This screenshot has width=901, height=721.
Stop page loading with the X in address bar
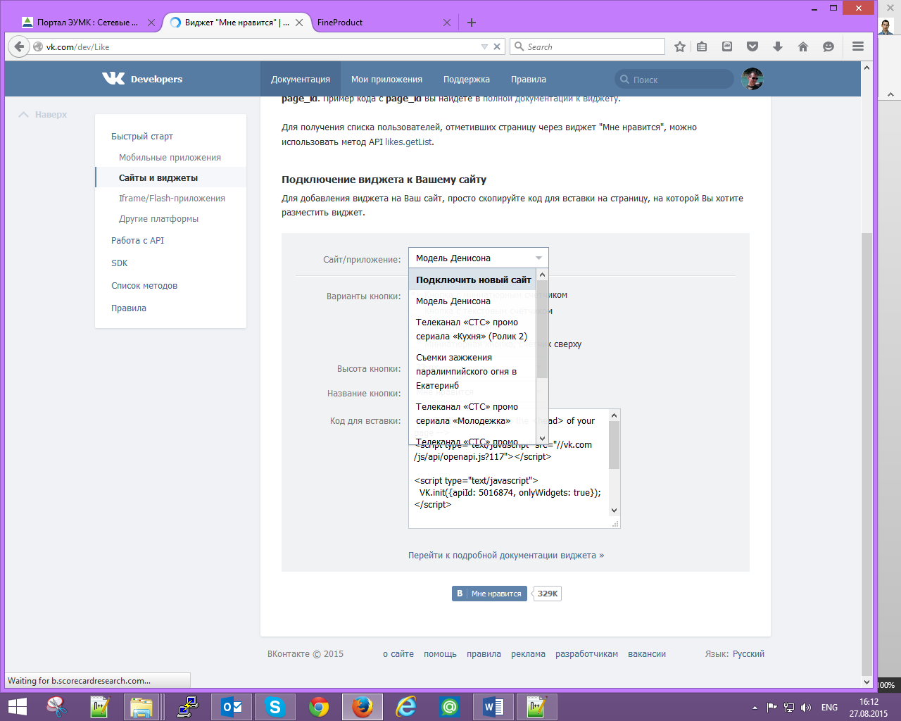pyautogui.click(x=497, y=46)
